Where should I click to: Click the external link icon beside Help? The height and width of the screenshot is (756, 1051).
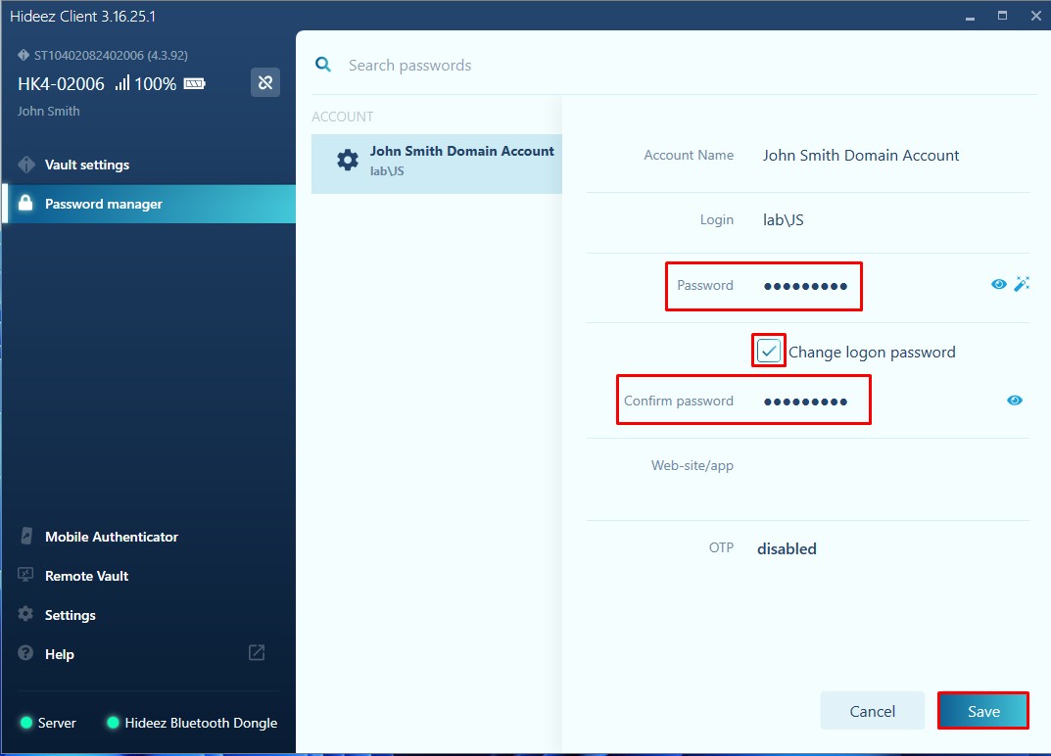point(257,653)
